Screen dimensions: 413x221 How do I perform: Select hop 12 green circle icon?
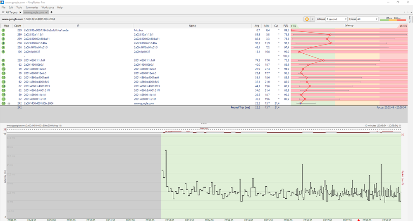3,78
